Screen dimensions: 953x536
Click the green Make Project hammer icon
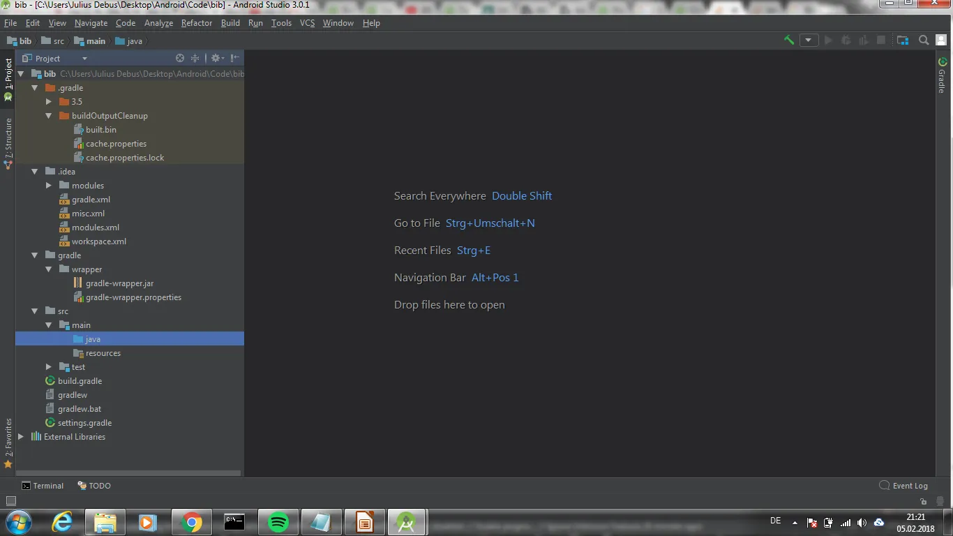coord(789,40)
